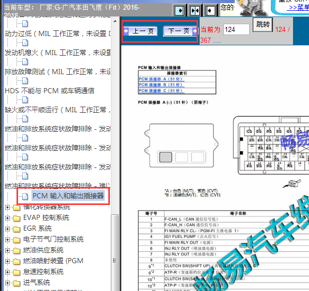The width and height of the screenshot is (309, 291).
Task: Click table row F-CAN_L (CAN 通信信号低)
Action: coord(223,219)
